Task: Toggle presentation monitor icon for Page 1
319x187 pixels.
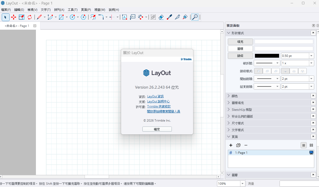Action: click(x=311, y=153)
